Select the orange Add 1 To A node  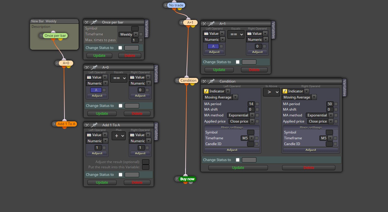coord(66,124)
